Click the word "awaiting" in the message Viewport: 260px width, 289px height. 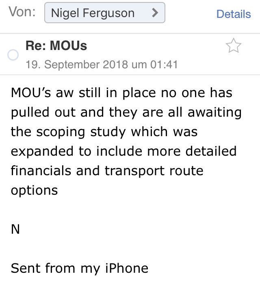point(214,112)
